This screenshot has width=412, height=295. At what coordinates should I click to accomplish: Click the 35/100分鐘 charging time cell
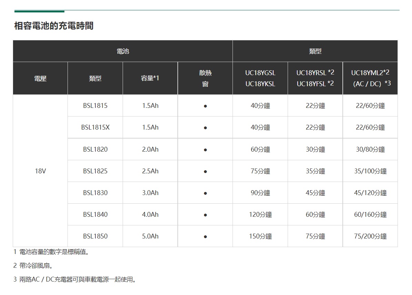(x=370, y=171)
